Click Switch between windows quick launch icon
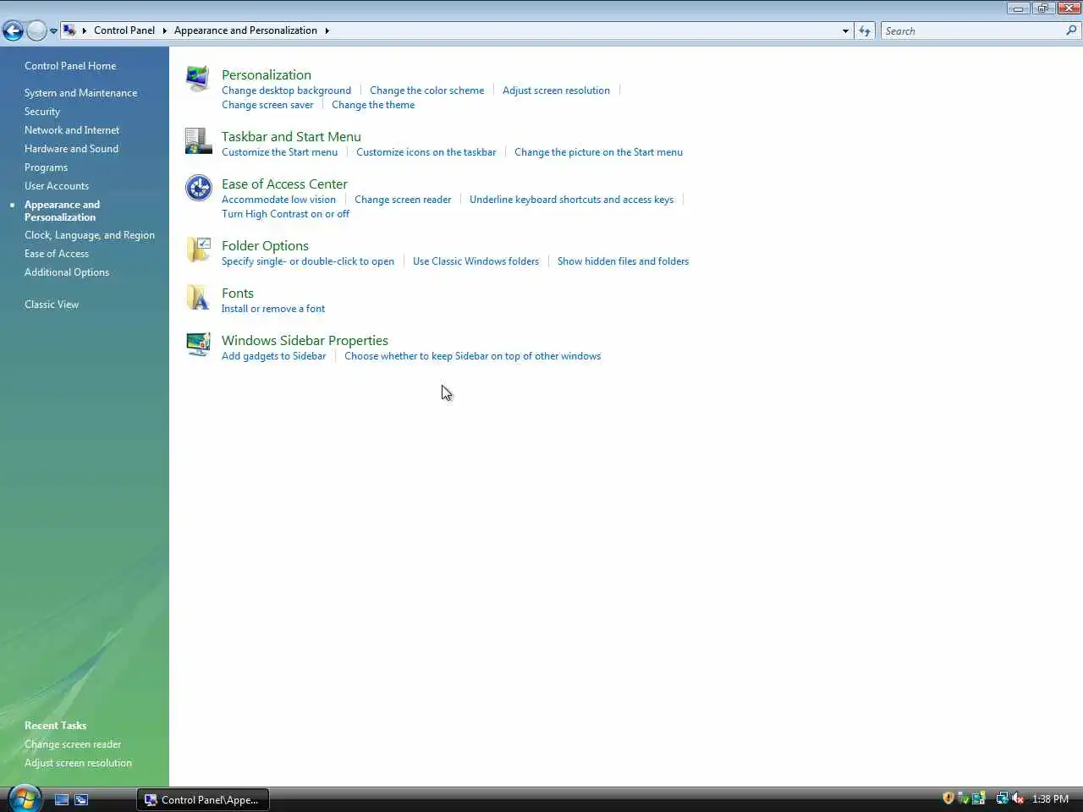1083x812 pixels. tap(81, 799)
